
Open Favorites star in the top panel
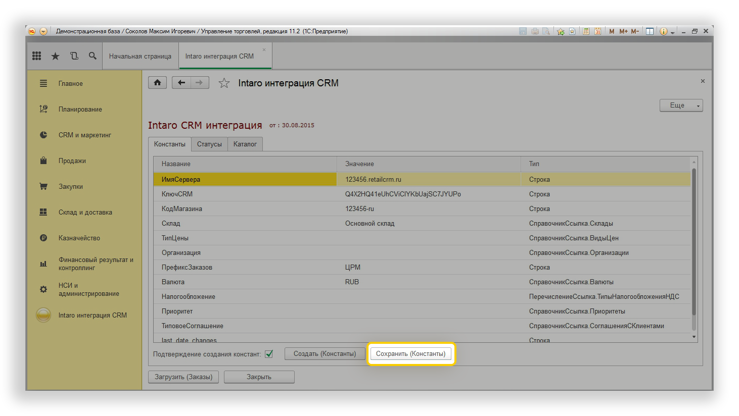coord(56,56)
